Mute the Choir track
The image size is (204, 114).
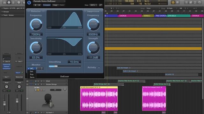click(x=36, y=81)
